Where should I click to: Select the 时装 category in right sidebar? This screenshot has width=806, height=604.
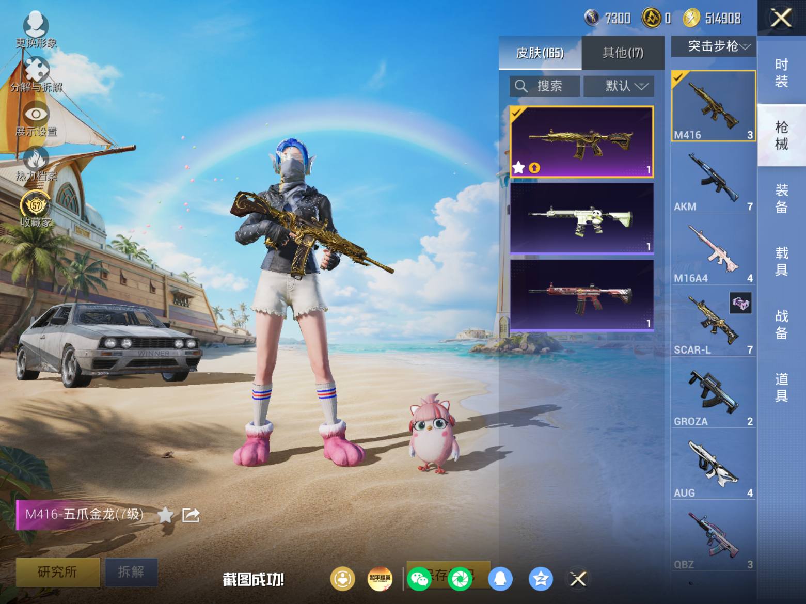coord(781,73)
